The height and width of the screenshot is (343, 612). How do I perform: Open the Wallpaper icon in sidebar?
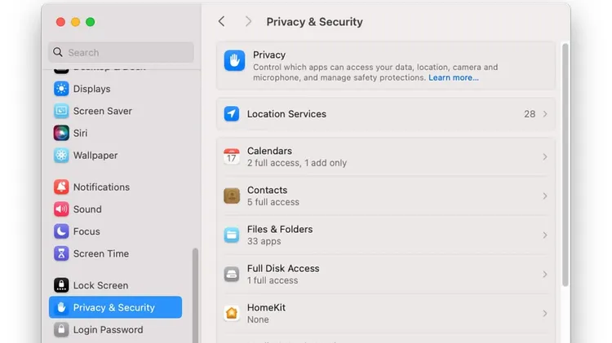(x=61, y=155)
